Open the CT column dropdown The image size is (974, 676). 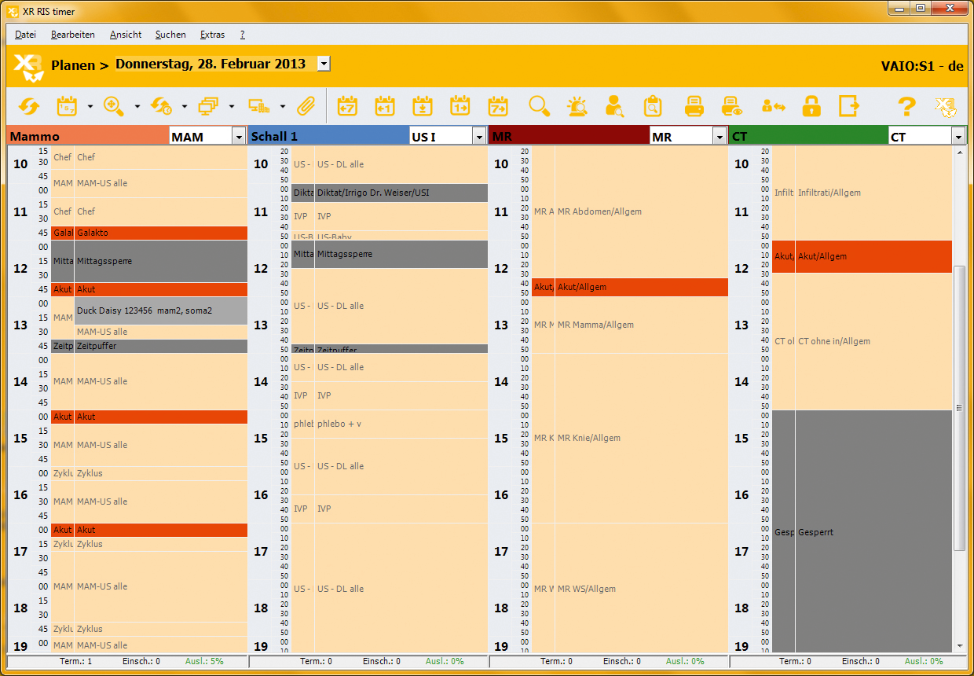pos(958,137)
